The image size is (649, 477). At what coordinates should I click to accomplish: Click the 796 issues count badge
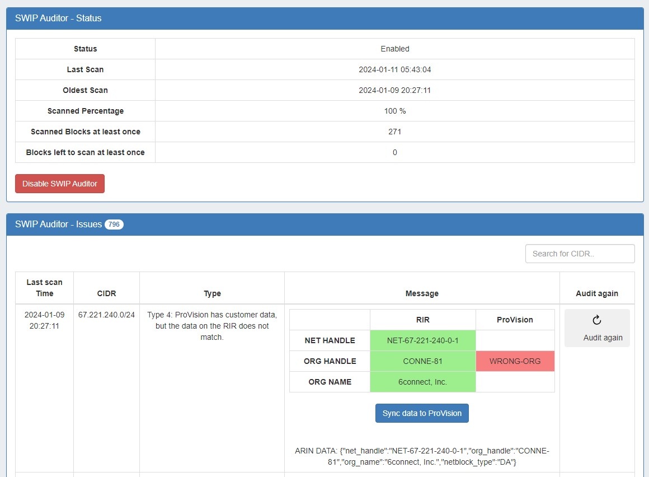pos(114,225)
